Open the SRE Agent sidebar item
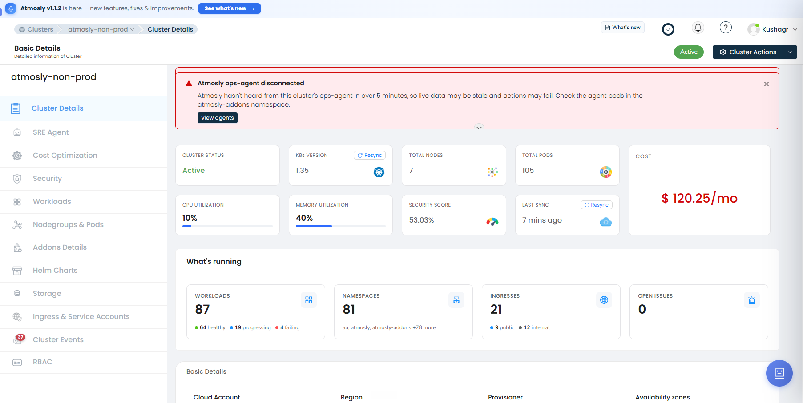The width and height of the screenshot is (803, 403). [x=84, y=132]
